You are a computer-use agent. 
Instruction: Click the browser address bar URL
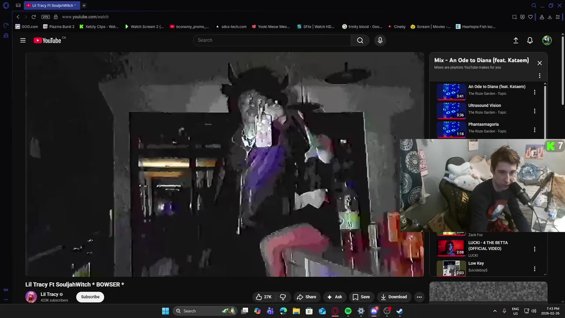click(x=85, y=17)
